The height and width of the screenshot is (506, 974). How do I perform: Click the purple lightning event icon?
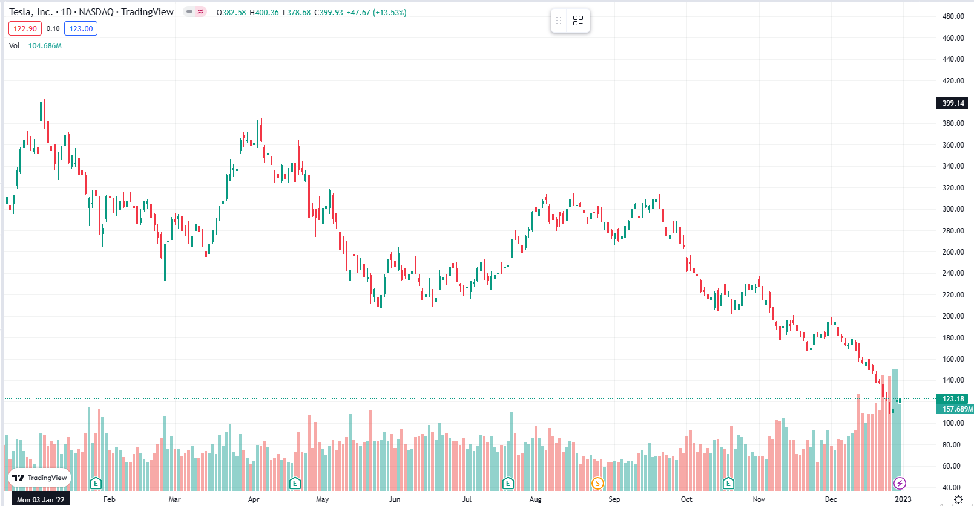coord(900,483)
